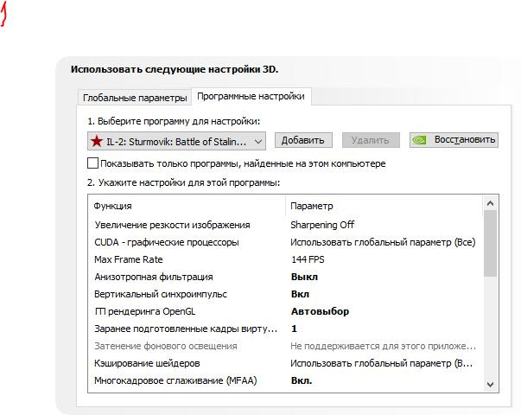Screen dimensions: 521x415
Task: Select 'ГП рендеринга OpenGL' row
Action: pos(285,311)
